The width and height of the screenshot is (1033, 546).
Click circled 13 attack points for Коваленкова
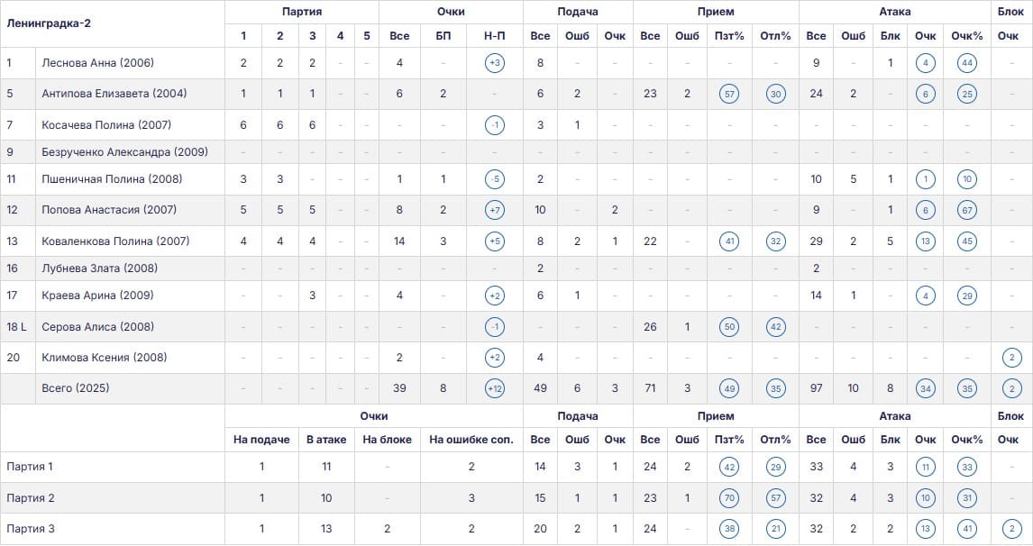pos(926,241)
